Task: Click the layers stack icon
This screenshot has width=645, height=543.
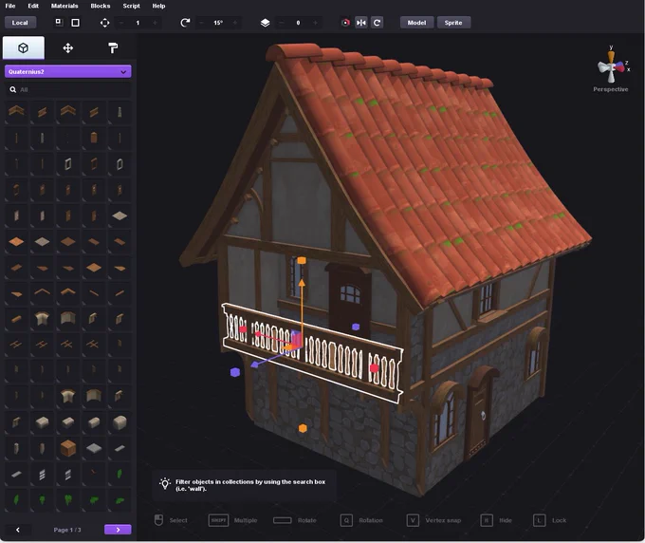Action: click(x=266, y=23)
